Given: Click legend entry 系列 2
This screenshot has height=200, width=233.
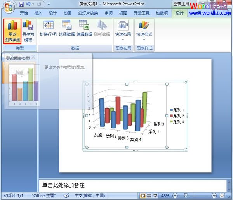Looking at the screenshot, I should click(x=177, y=116).
